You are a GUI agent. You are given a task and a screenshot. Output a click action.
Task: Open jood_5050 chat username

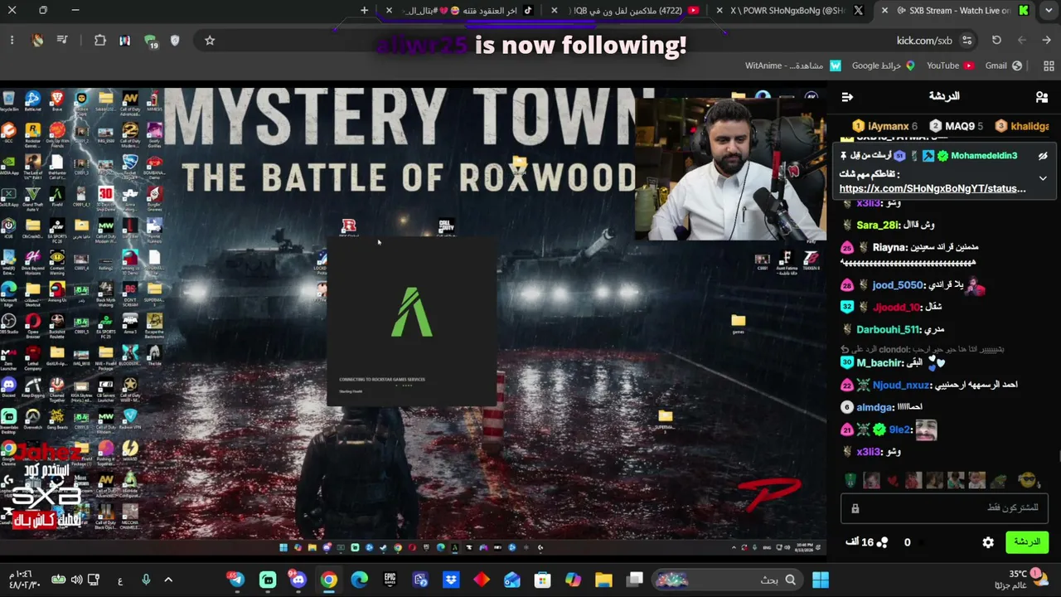[x=898, y=285]
